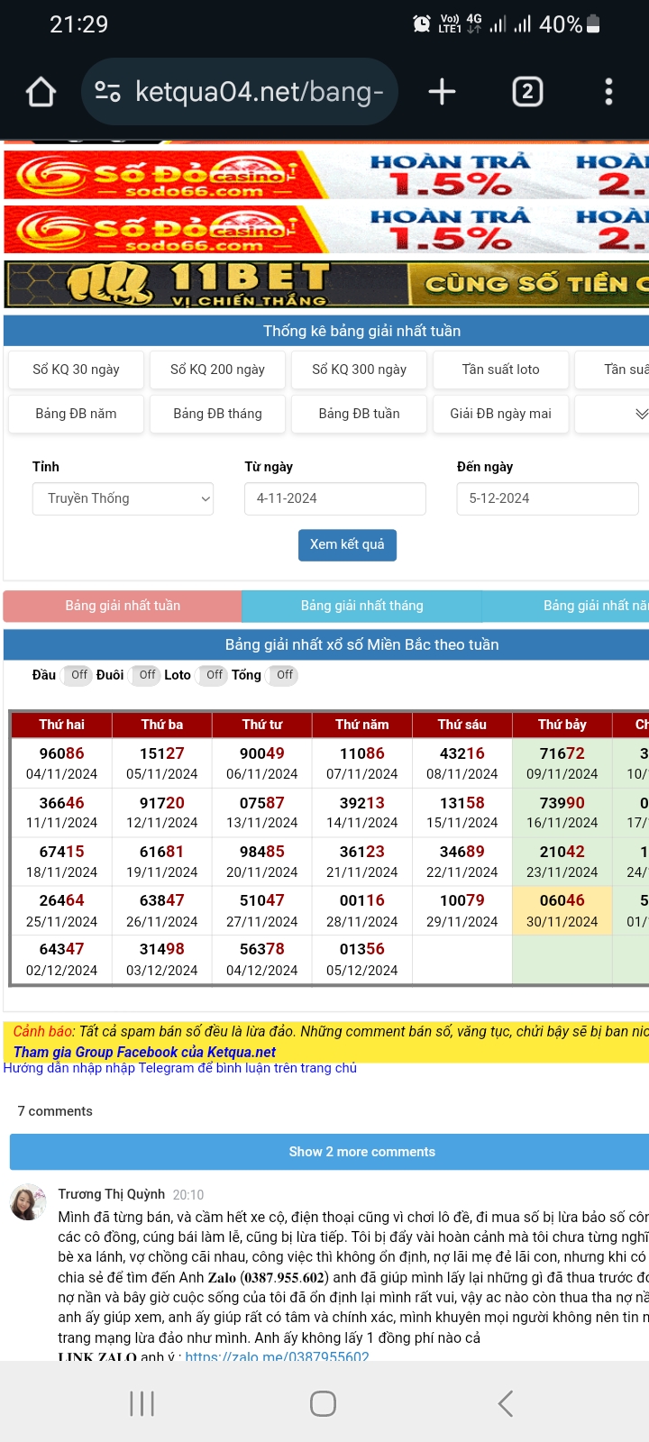The width and height of the screenshot is (649, 1442).
Task: Toggle the Đuôi highlight switch
Action: tap(146, 675)
